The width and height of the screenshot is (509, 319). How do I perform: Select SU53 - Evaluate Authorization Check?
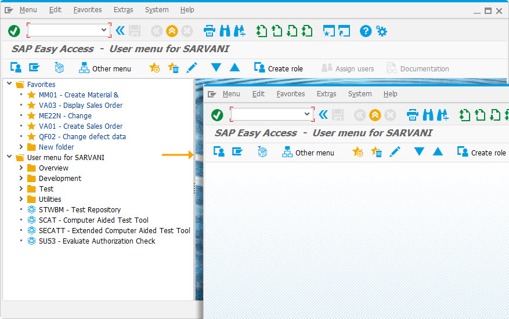[x=97, y=241]
